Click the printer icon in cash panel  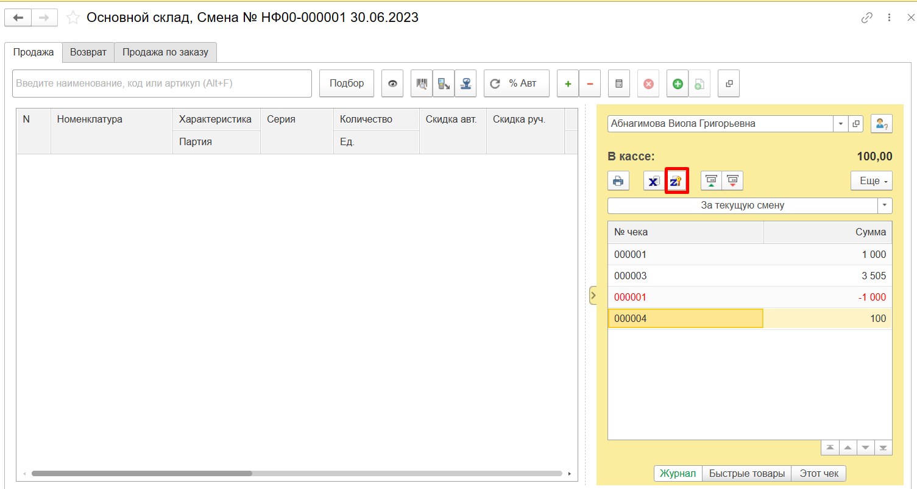point(618,181)
